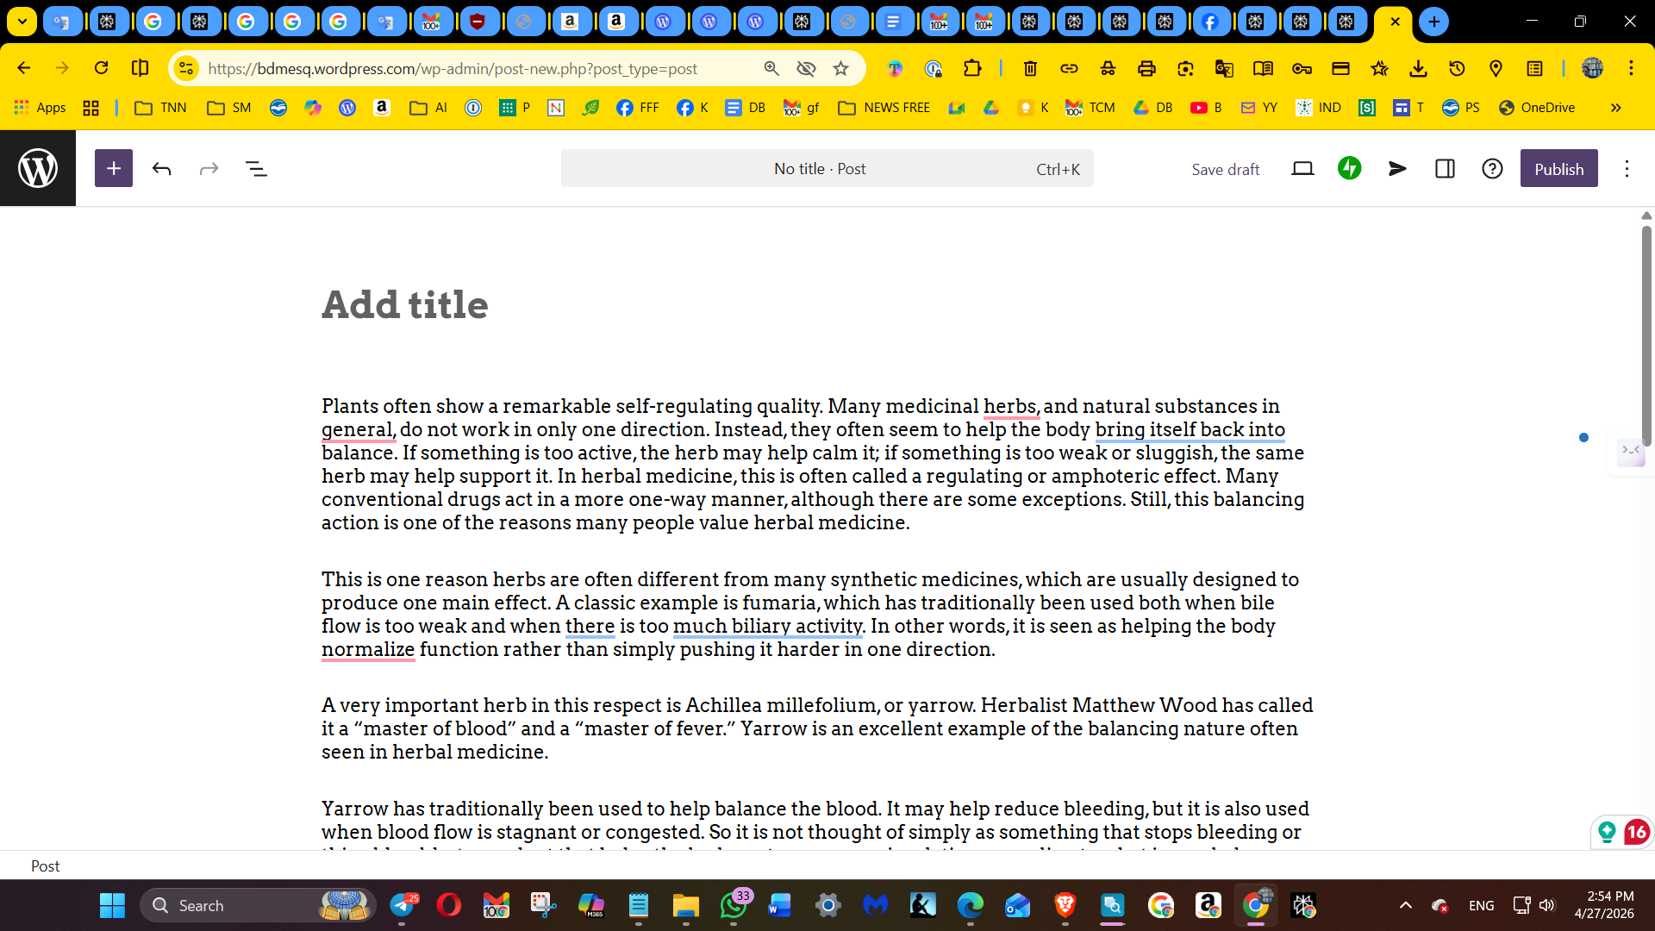Expand the hidden bookmarks overflow chevron
Image resolution: width=1655 pixels, height=931 pixels.
tap(1615, 108)
